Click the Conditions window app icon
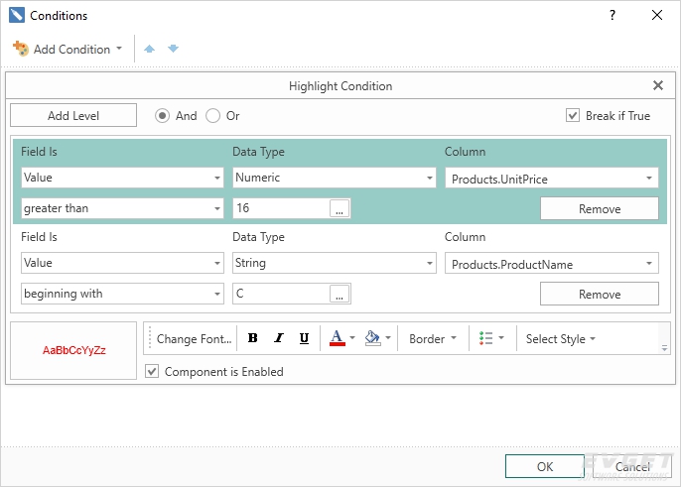This screenshot has height=487, width=681. pyautogui.click(x=17, y=15)
